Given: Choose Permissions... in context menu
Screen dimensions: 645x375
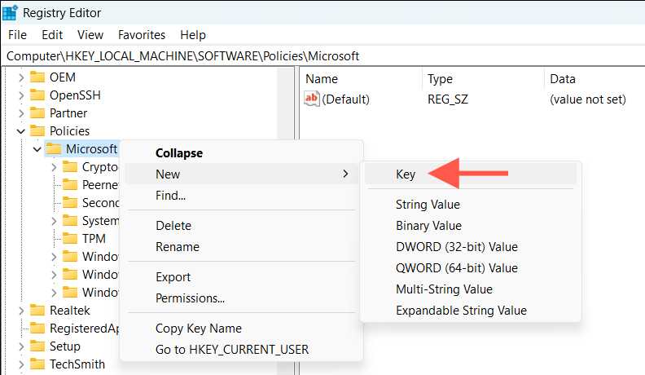Looking at the screenshot, I should pos(190,298).
